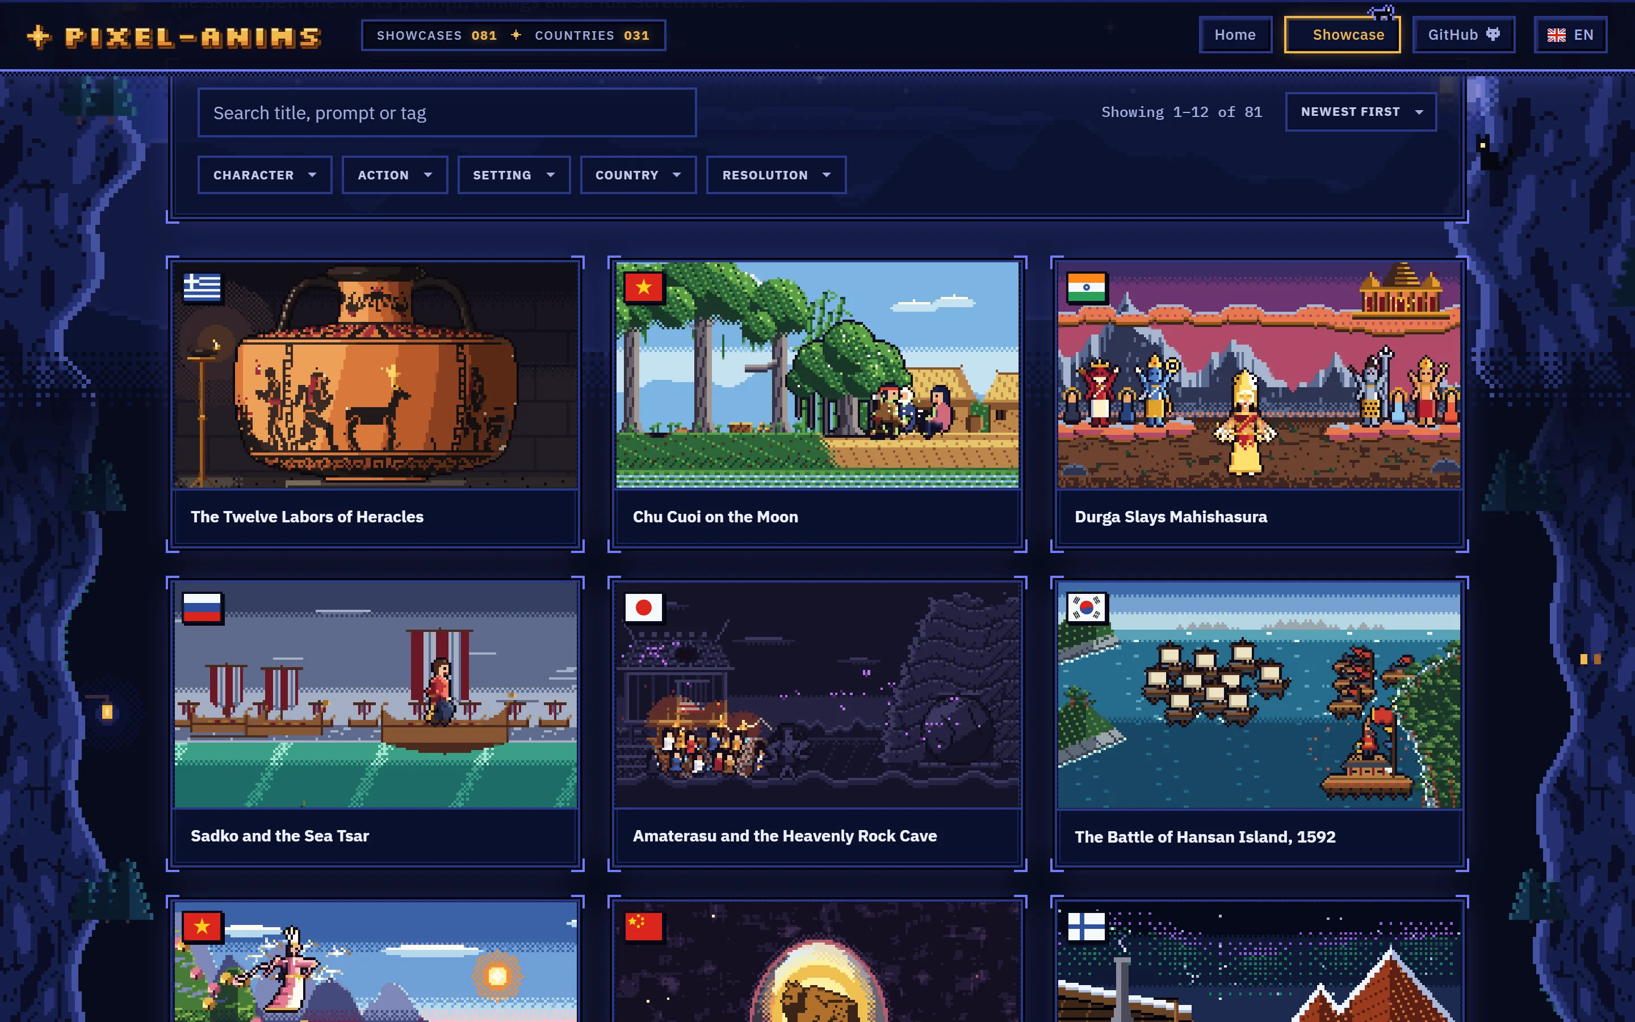This screenshot has height=1022, width=1635.
Task: Click the Finland flag on the bottom card
Action: [1087, 927]
